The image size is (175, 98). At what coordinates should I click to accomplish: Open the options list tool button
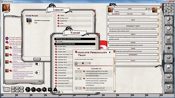coord(166,8)
